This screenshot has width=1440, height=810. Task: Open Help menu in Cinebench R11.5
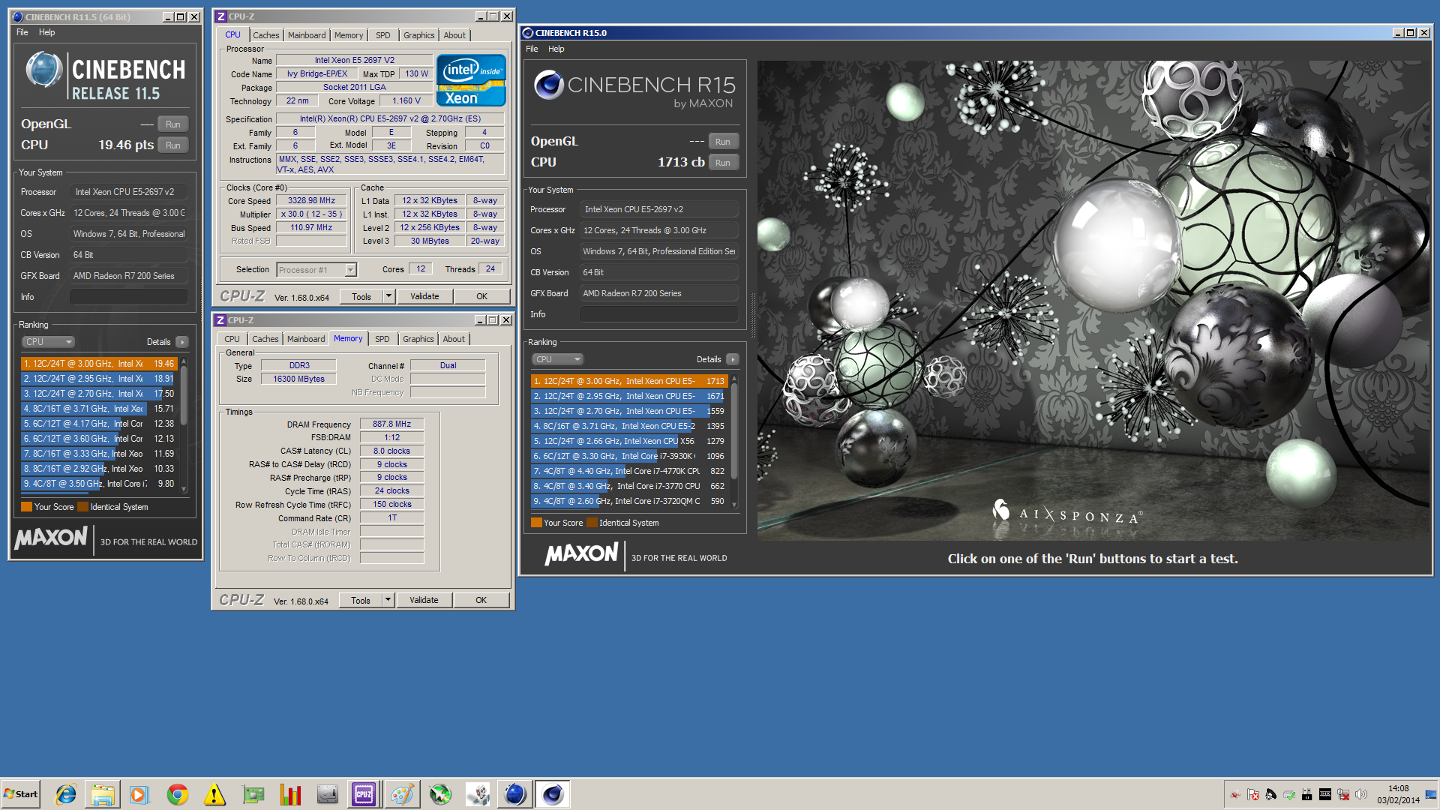coord(46,32)
